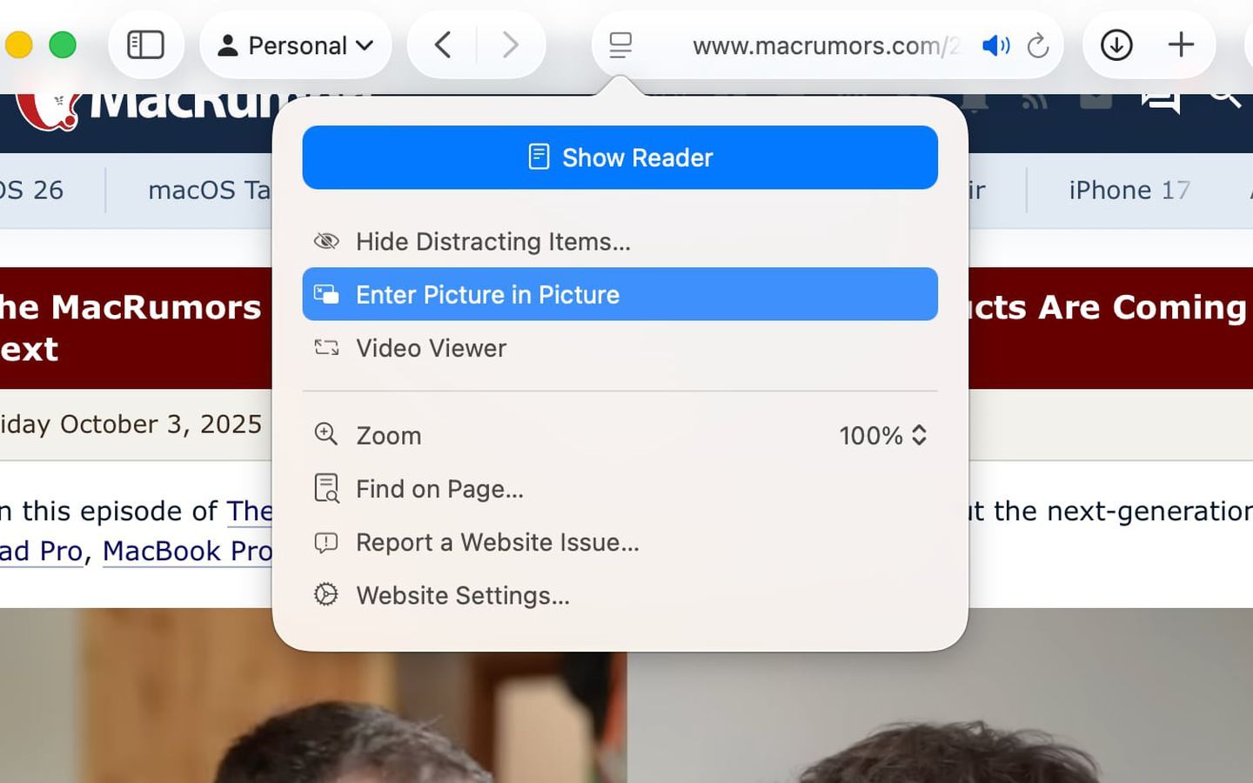Open Website Settings from the menu
Viewport: 1253px width, 783px height.
click(x=462, y=595)
